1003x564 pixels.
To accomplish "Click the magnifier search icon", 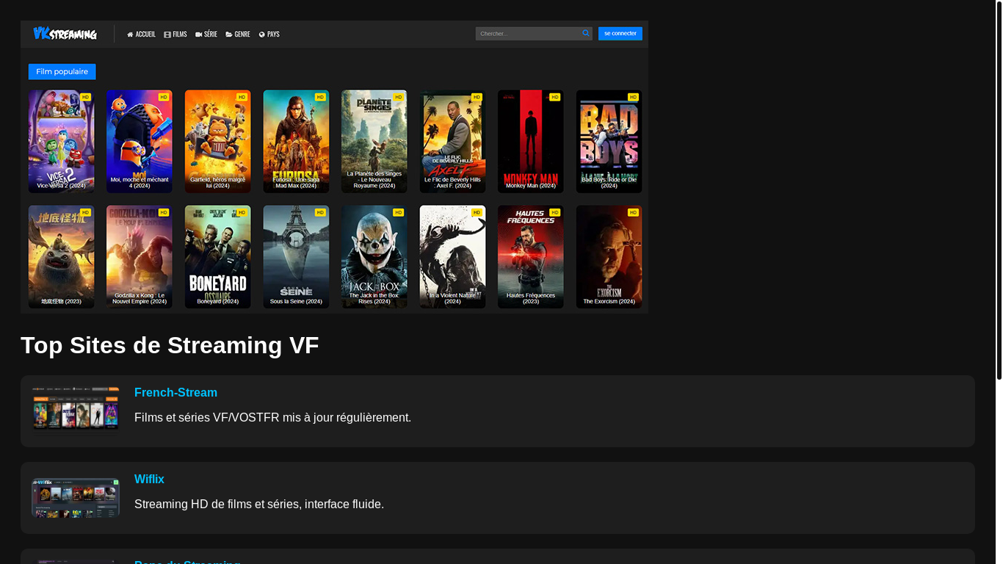I will 586,34.
